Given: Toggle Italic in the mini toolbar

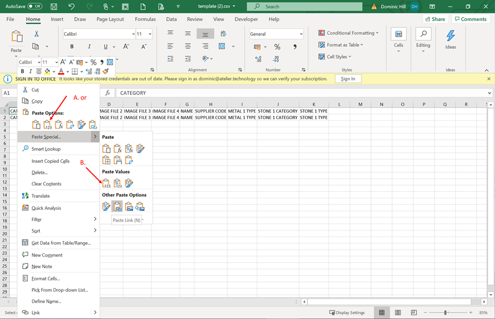Looking at the screenshot, I should 30,72.
